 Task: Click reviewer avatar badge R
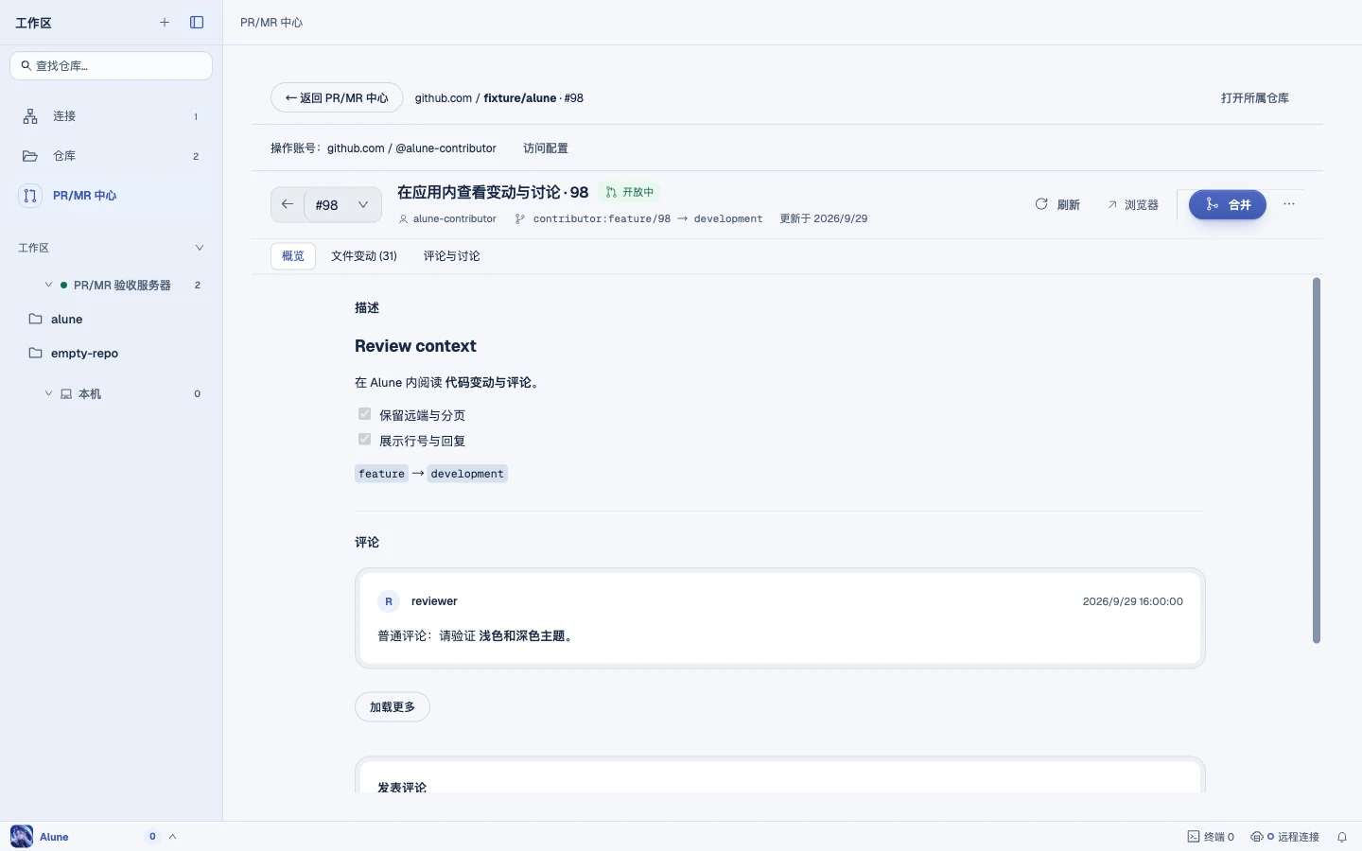pyautogui.click(x=389, y=601)
